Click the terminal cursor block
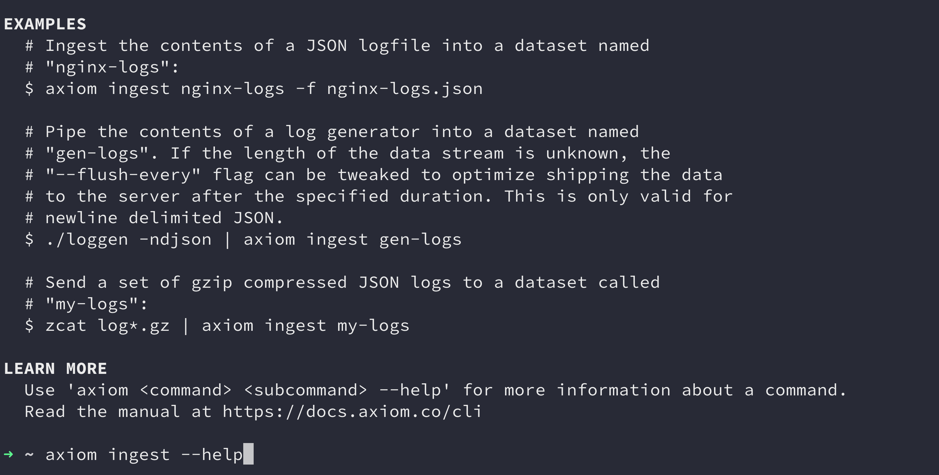Image resolution: width=939 pixels, height=475 pixels. coord(248,454)
